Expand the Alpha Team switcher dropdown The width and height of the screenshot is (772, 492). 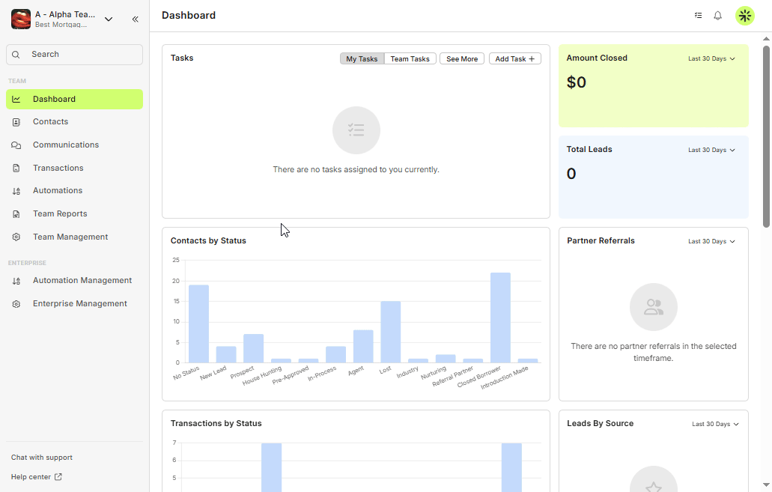tap(109, 19)
